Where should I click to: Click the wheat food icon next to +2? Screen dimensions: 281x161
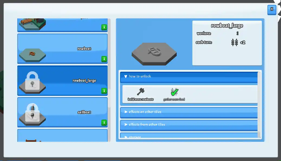pos(235,42)
